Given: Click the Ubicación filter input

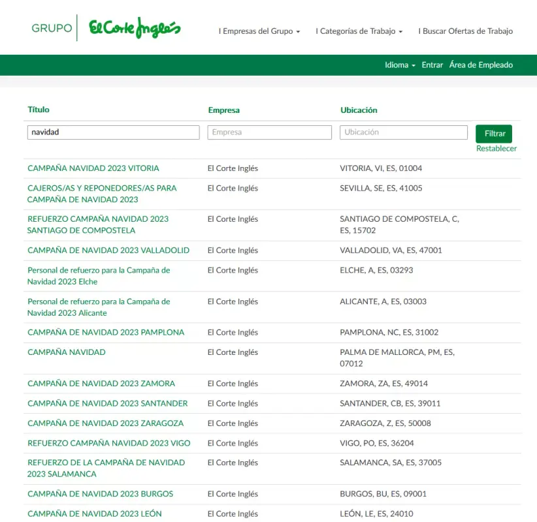Looking at the screenshot, I should (x=404, y=132).
